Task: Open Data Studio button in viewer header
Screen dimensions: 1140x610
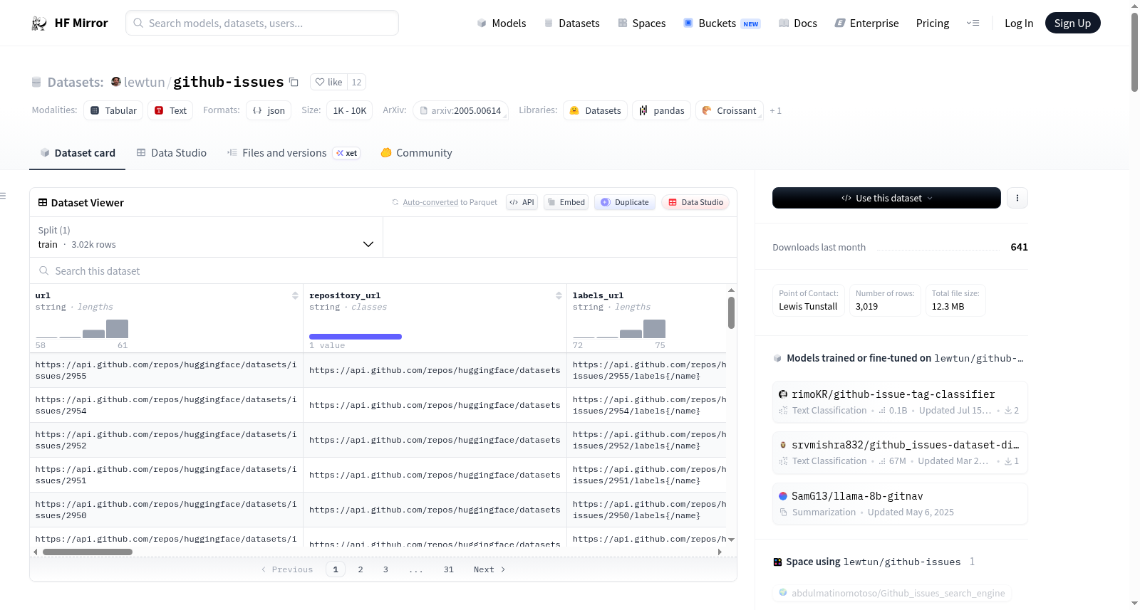Action: pos(695,202)
